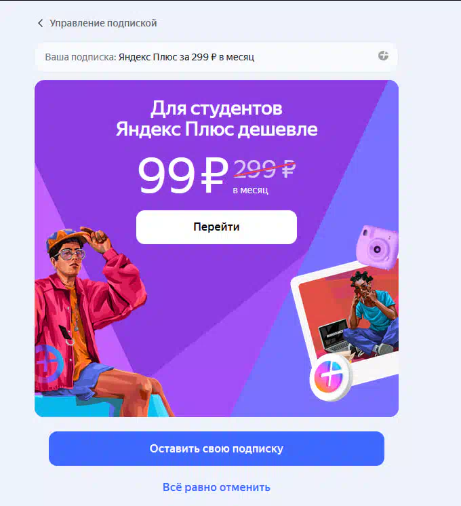
Task: Choose Оставить свою подписку
Action: [x=216, y=448]
